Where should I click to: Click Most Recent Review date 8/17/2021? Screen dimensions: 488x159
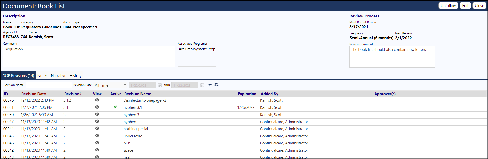[x=359, y=27]
